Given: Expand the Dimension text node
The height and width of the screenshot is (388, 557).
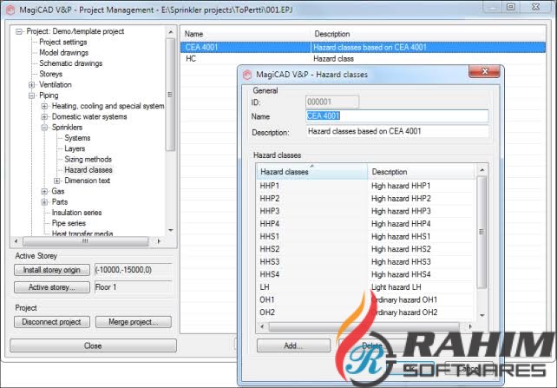Looking at the screenshot, I should pyautogui.click(x=57, y=181).
